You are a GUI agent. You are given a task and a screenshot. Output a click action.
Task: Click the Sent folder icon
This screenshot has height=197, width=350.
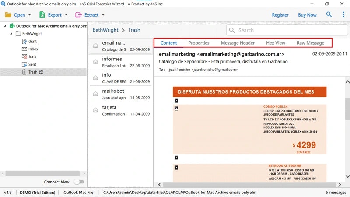[x=24, y=64]
